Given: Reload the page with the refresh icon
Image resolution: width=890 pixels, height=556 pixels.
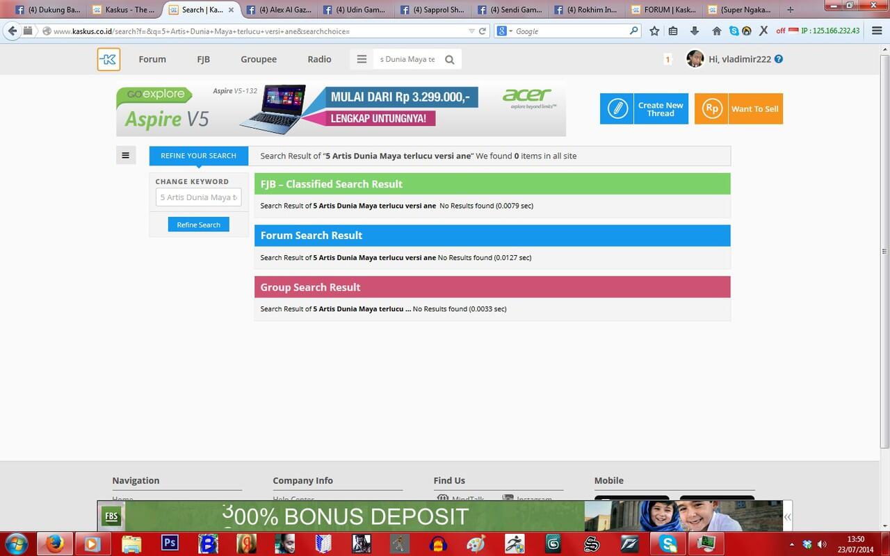Looking at the screenshot, I should [482, 31].
